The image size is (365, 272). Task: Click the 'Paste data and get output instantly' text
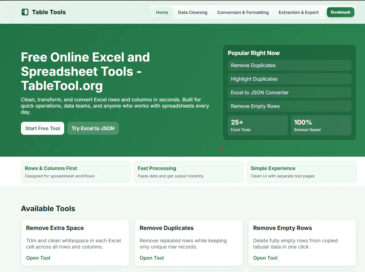pyautogui.click(x=171, y=176)
